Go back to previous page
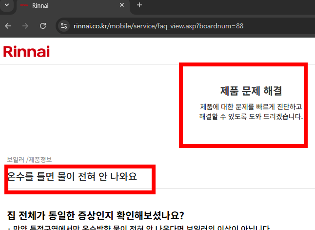Image resolution: width=315 pixels, height=230 pixels. click(x=8, y=26)
